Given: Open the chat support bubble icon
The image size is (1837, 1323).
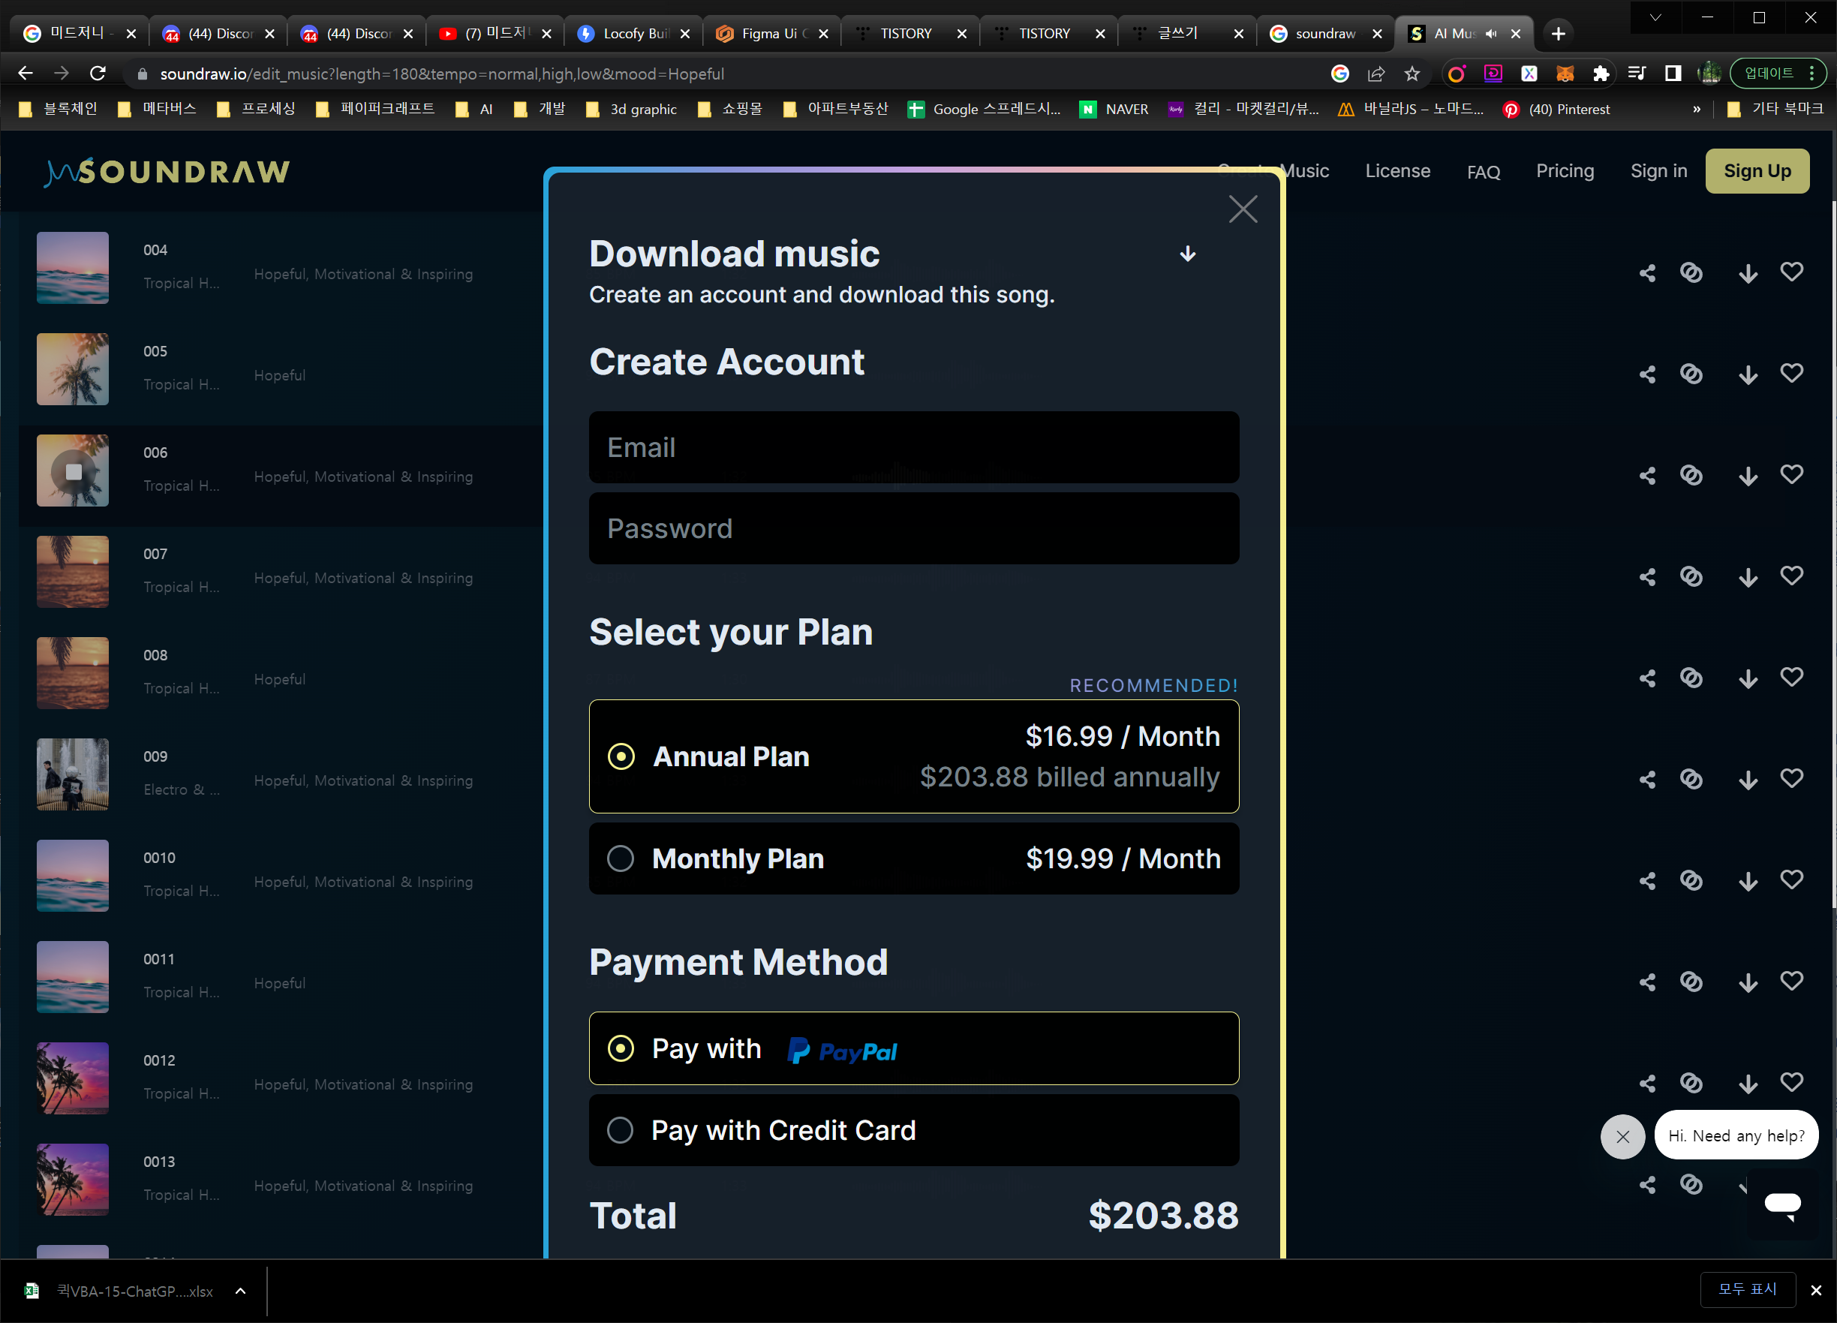Looking at the screenshot, I should 1782,1204.
